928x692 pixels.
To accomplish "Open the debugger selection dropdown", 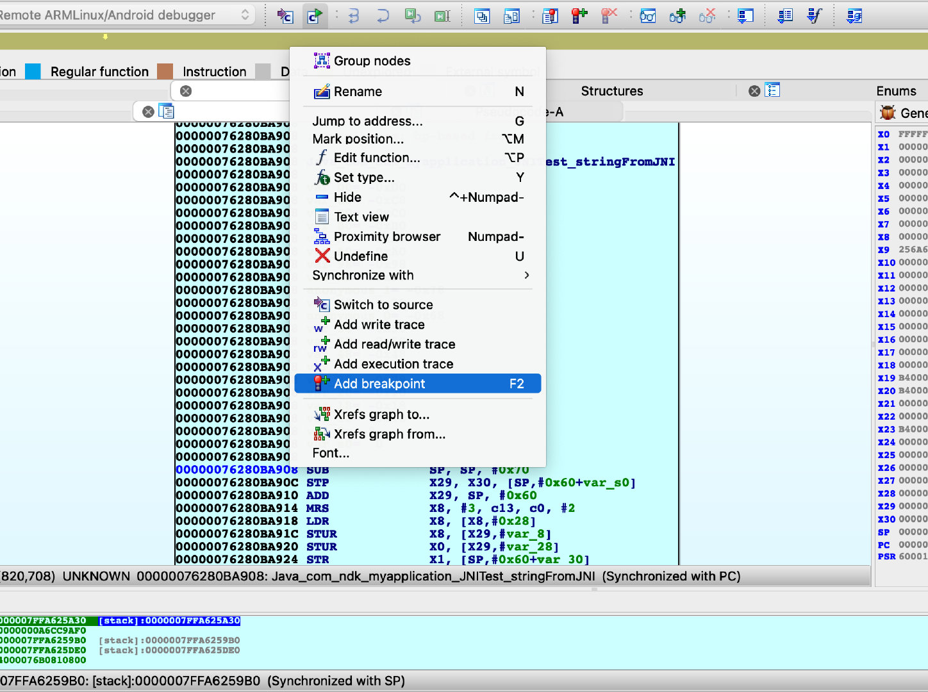I will [127, 15].
